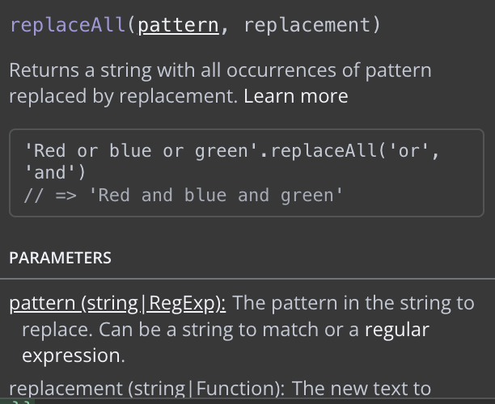The height and width of the screenshot is (404, 495).
Task: Follow the 'regular' hyperlink text
Action: pyautogui.click(x=397, y=330)
